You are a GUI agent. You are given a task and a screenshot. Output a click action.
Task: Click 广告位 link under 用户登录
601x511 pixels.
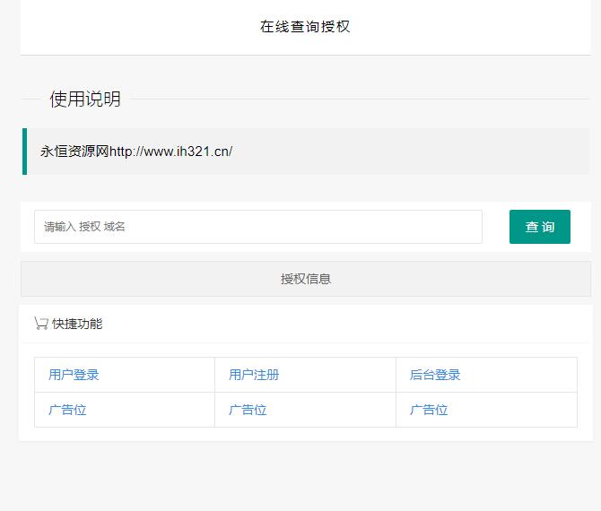click(x=67, y=410)
